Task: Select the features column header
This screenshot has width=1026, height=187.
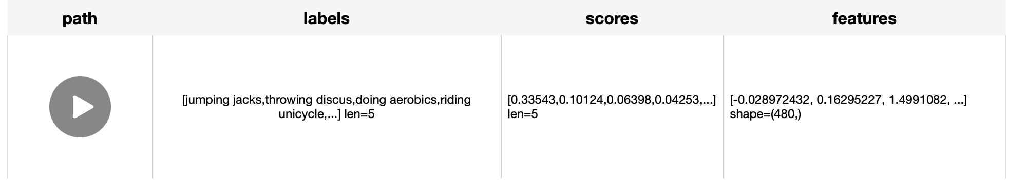Action: click(x=864, y=18)
